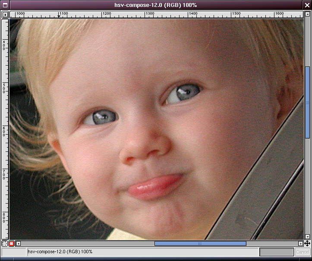Click the horizontal scrollbar trough left of thumb
This screenshot has width=312, height=261.
coord(86,244)
